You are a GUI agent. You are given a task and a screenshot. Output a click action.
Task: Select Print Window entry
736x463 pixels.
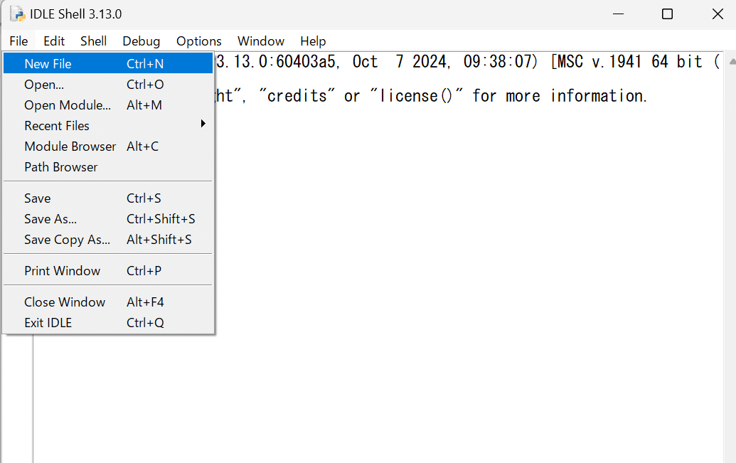pyautogui.click(x=108, y=271)
